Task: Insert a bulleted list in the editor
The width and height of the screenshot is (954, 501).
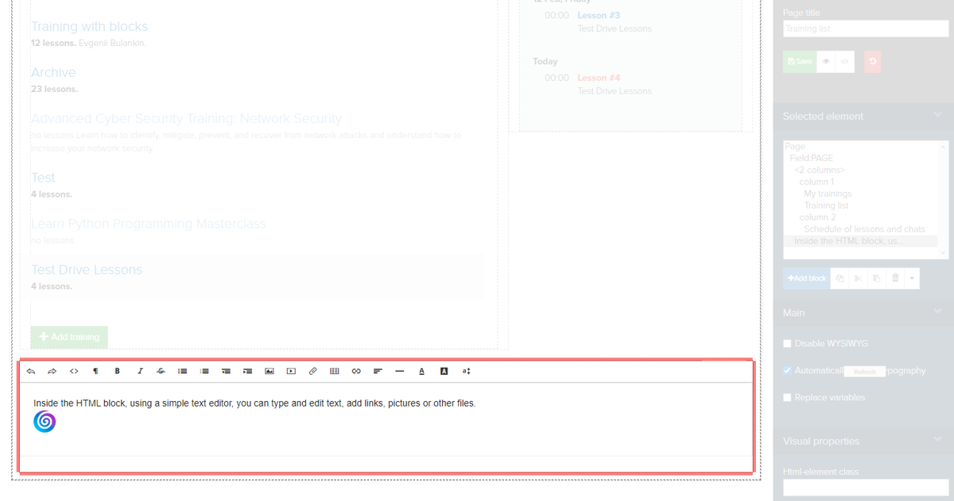Action: [x=182, y=371]
